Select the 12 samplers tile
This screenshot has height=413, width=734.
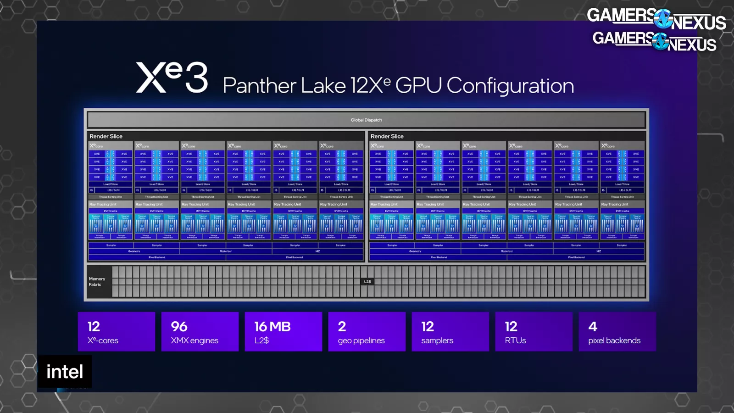[450, 332]
